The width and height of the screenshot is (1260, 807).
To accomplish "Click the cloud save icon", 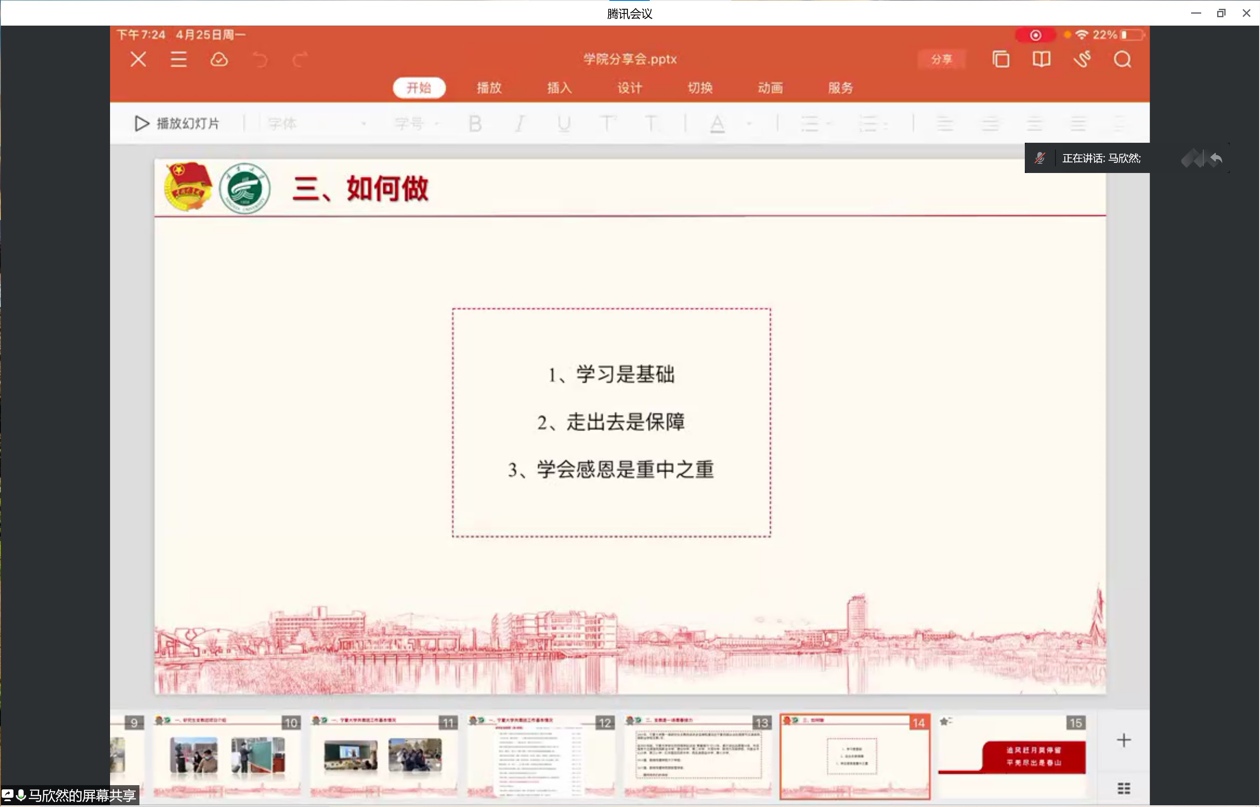I will click(219, 59).
